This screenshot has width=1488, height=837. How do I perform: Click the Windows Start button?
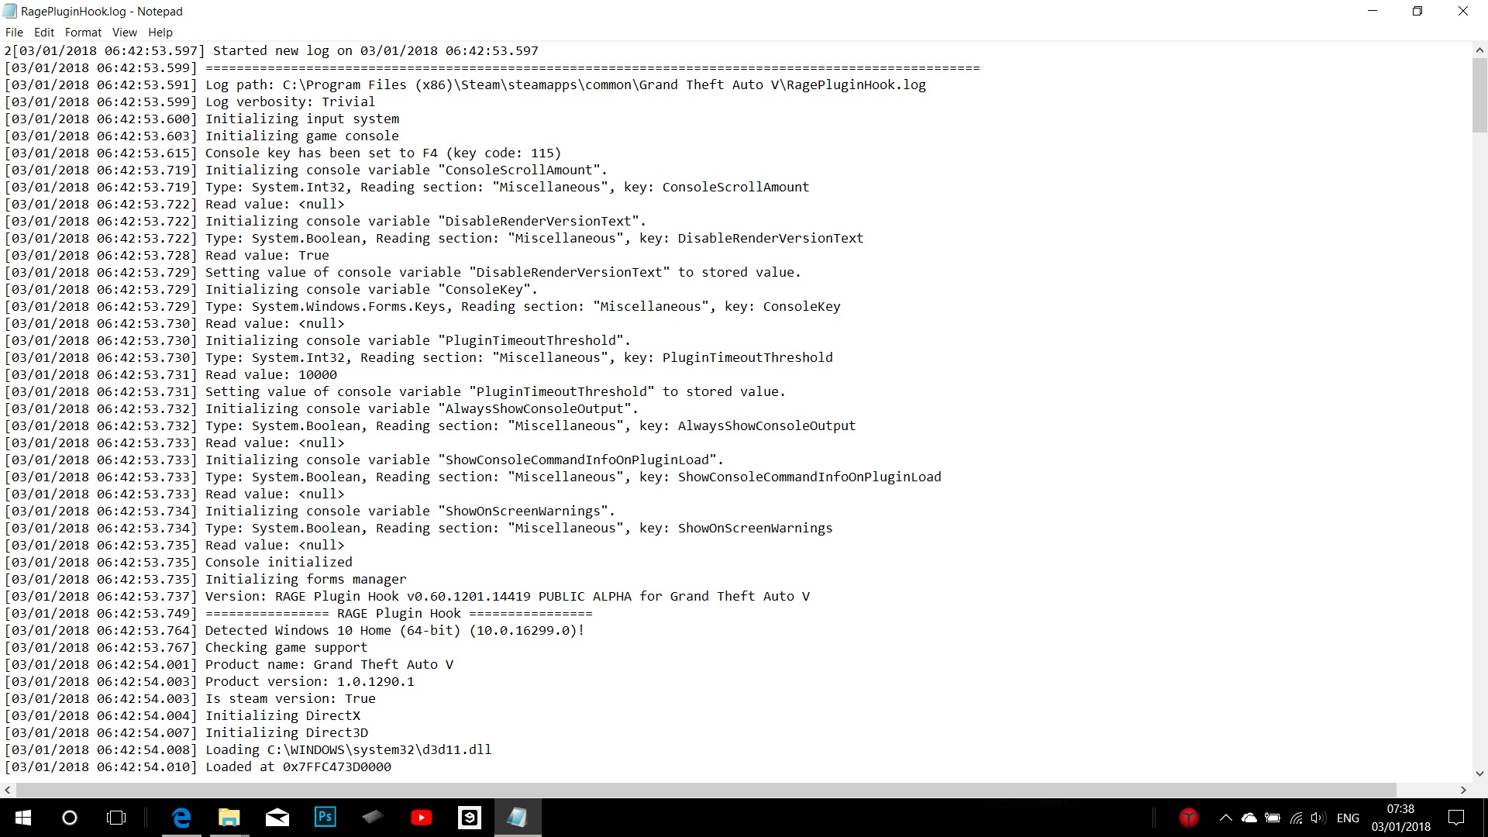point(23,818)
